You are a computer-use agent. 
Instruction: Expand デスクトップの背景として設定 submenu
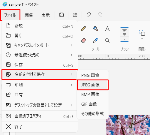[40, 105]
